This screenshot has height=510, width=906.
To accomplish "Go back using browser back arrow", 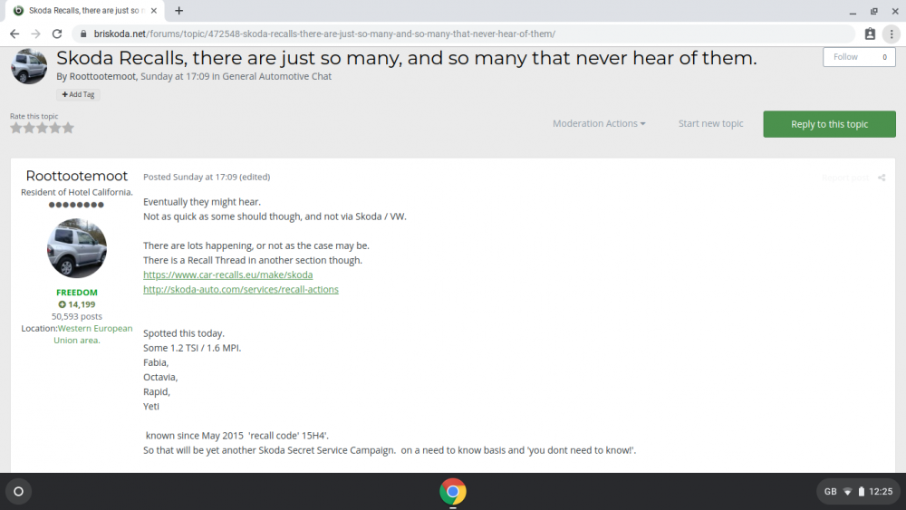I will click(14, 34).
